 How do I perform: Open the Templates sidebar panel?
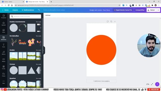tap(4, 16)
